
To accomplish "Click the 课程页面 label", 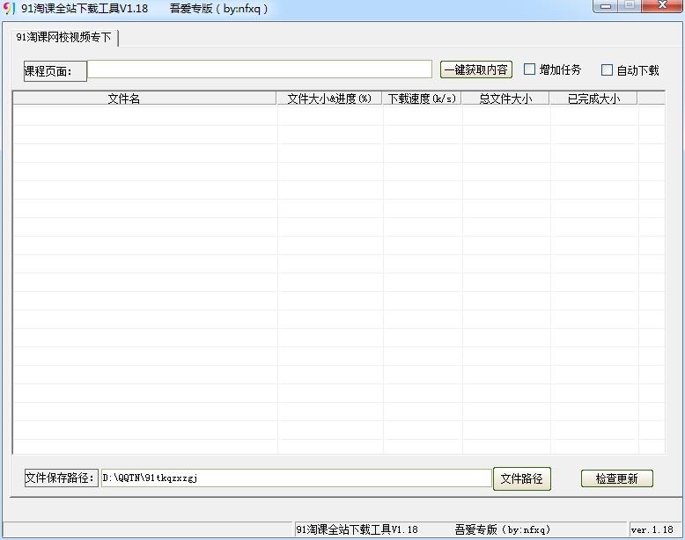I will pyautogui.click(x=55, y=71).
